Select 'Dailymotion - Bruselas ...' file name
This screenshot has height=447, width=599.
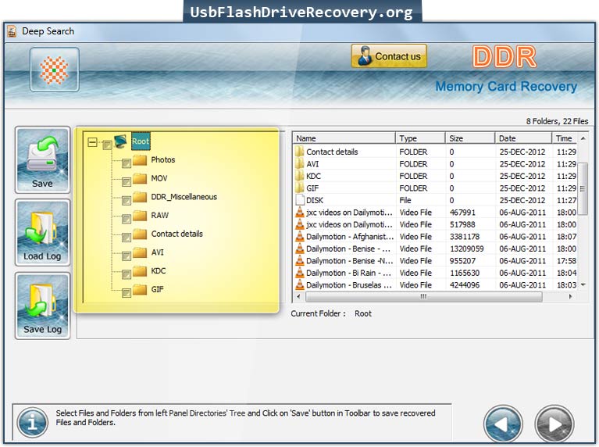[x=349, y=285]
